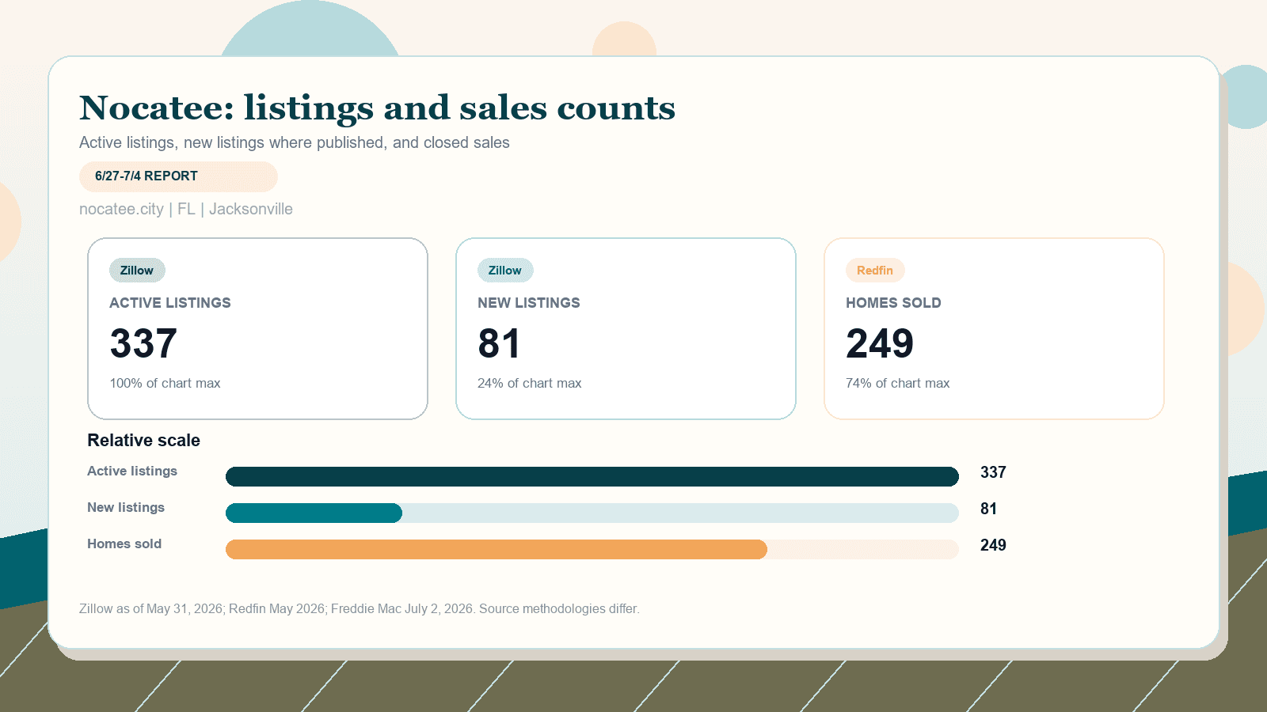
Task: Click the 'New listings' bar label
Action: tap(126, 508)
